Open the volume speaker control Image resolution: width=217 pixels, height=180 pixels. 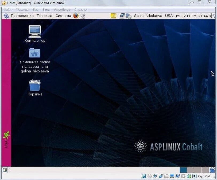[x=212, y=16]
